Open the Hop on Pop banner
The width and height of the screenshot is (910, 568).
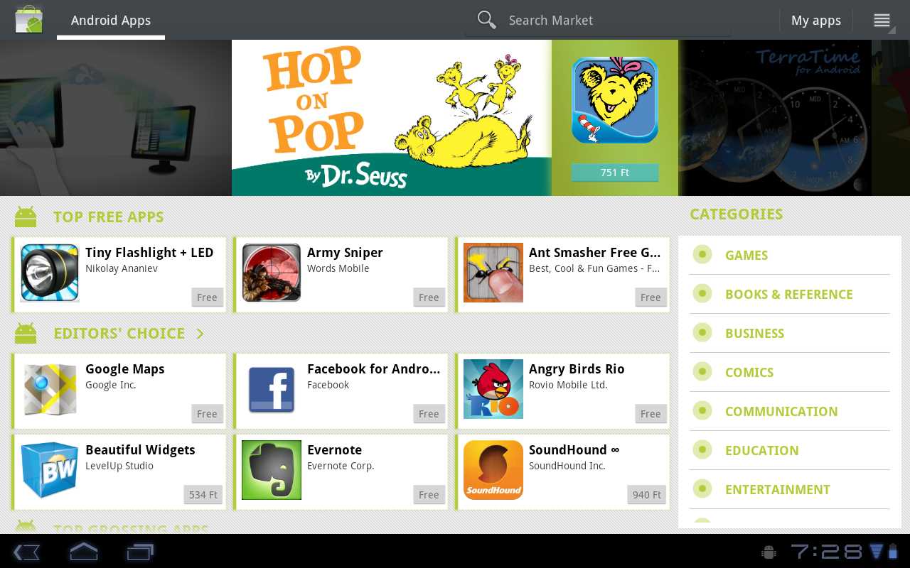pos(392,118)
